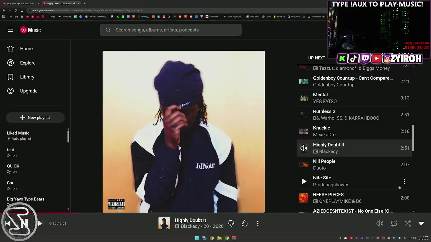This screenshot has height=242, width=431.
Task: Dislike the song Highly Doubt It
Action: pyautogui.click(x=231, y=223)
